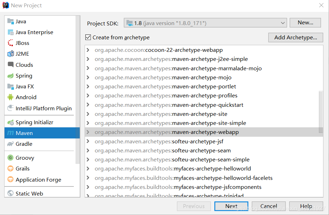Select softeu-archetype-seam row text
The image size is (329, 215).
tap(163, 150)
